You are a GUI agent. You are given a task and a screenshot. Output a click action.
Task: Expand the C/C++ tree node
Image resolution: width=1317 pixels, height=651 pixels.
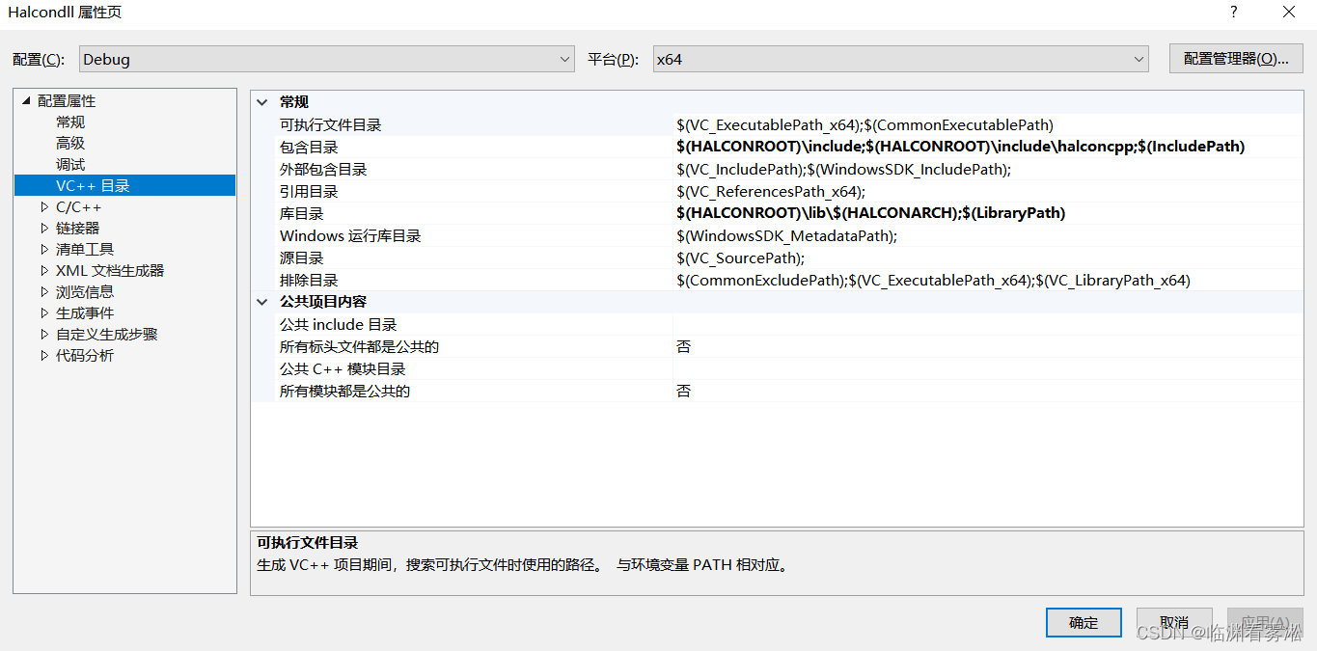[42, 206]
